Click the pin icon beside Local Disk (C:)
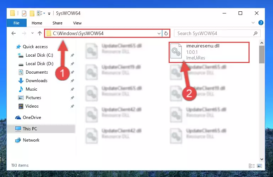 72,55
